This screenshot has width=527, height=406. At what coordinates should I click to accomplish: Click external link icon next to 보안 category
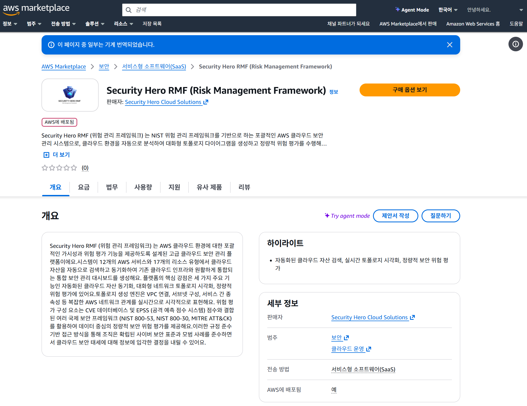[346, 338]
